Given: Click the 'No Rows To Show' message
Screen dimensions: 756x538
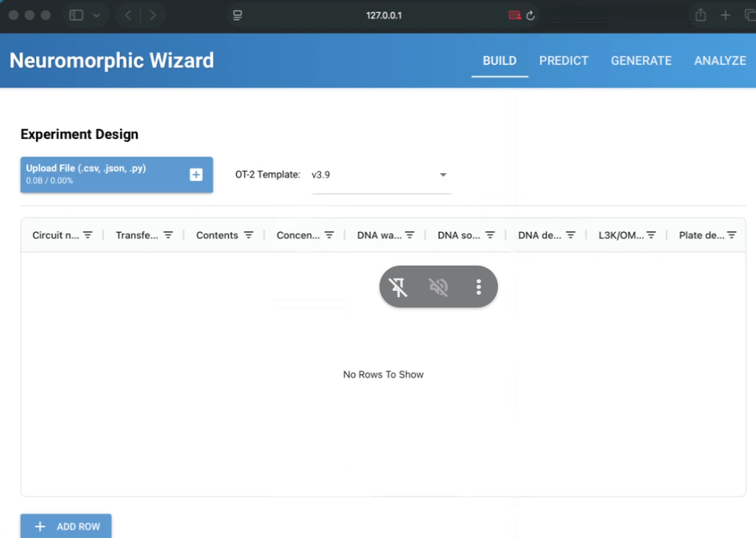Looking at the screenshot, I should [383, 374].
